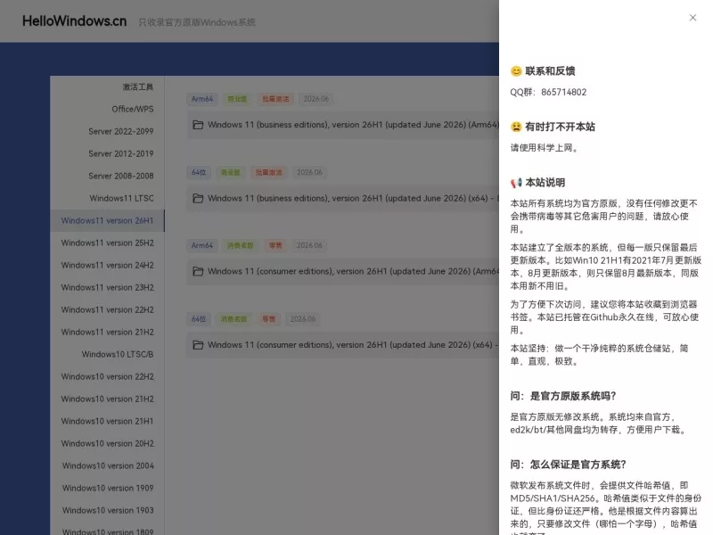Click the 有时打不开本站 heading
The height and width of the screenshot is (535, 713).
point(561,127)
